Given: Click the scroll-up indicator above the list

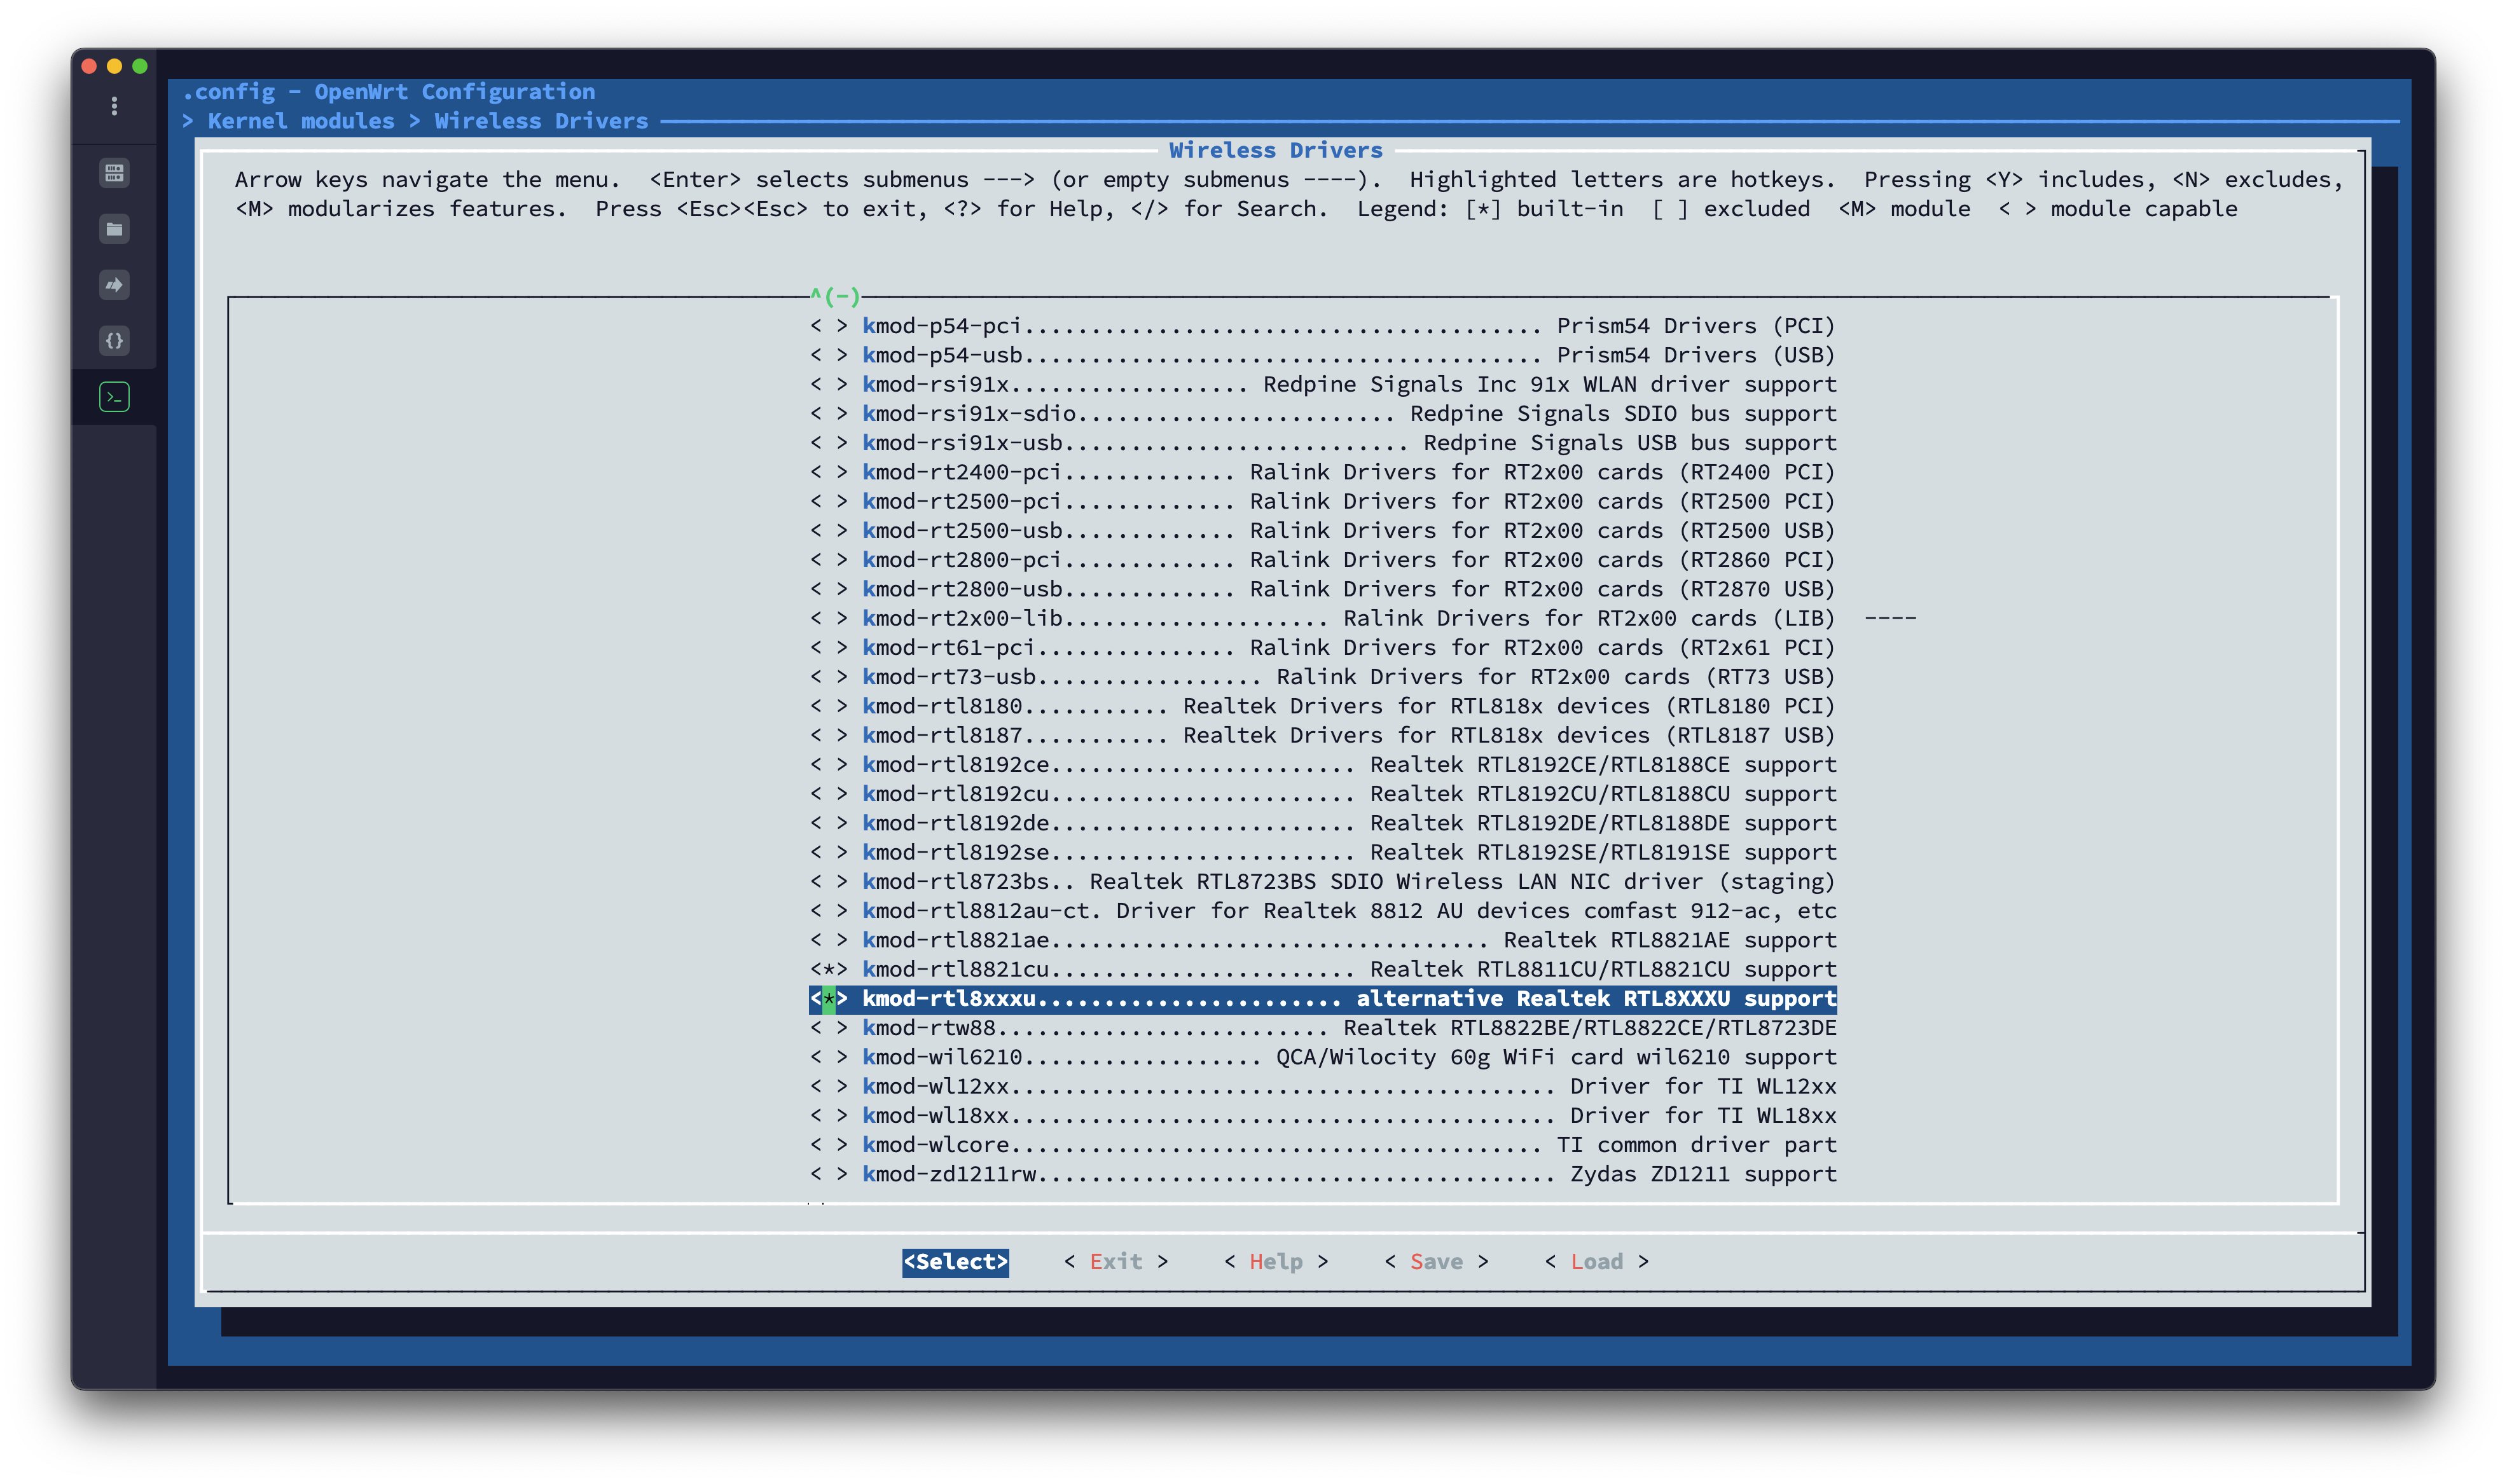Looking at the screenshot, I should point(835,296).
